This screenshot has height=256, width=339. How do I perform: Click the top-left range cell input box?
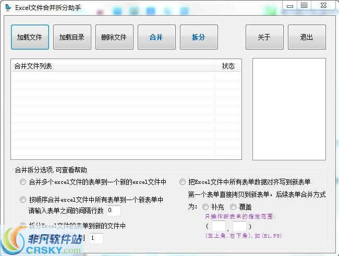pyautogui.click(x=219, y=226)
